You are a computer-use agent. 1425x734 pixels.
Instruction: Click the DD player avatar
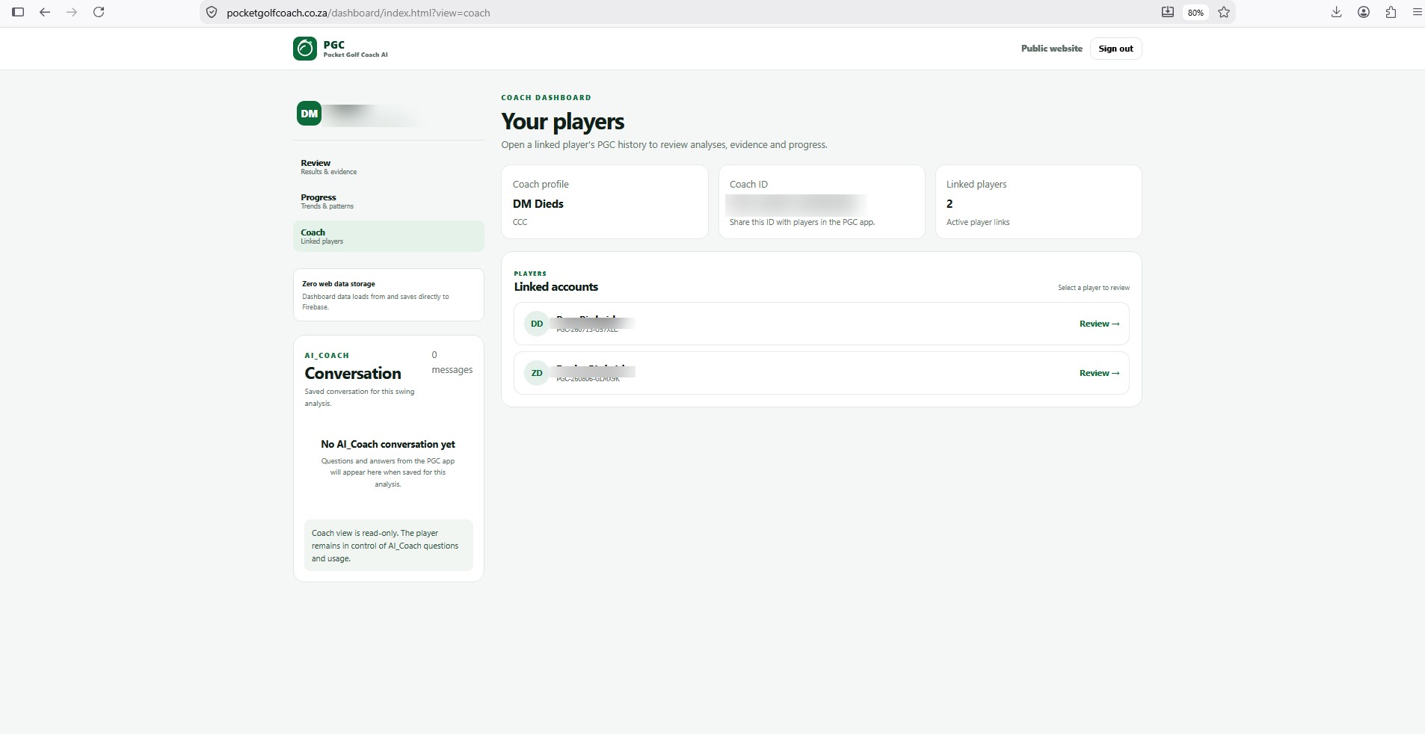click(x=536, y=324)
